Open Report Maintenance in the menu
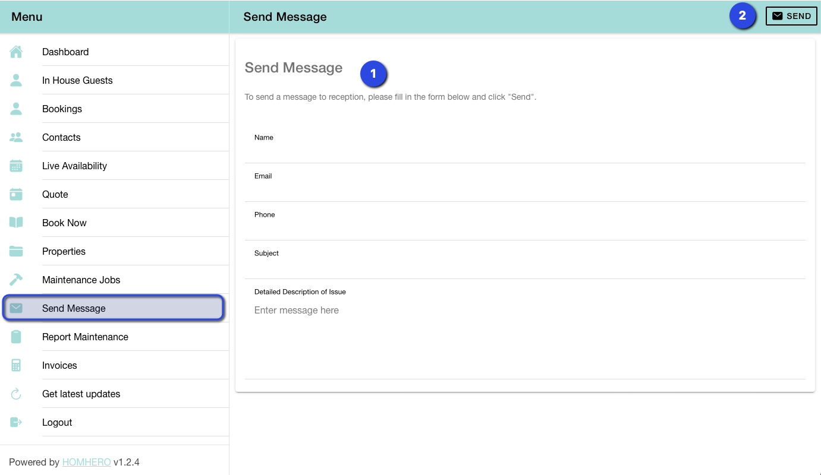This screenshot has height=475, width=821. coord(85,337)
